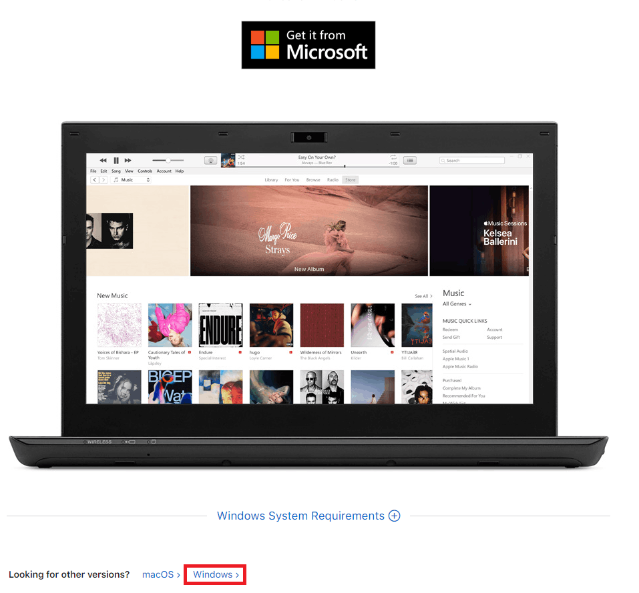Open the hugo album cover

271,326
